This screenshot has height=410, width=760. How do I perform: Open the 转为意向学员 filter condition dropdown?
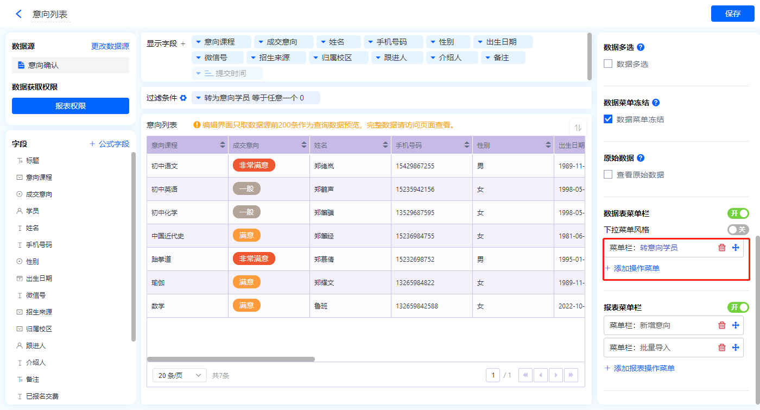coord(198,98)
